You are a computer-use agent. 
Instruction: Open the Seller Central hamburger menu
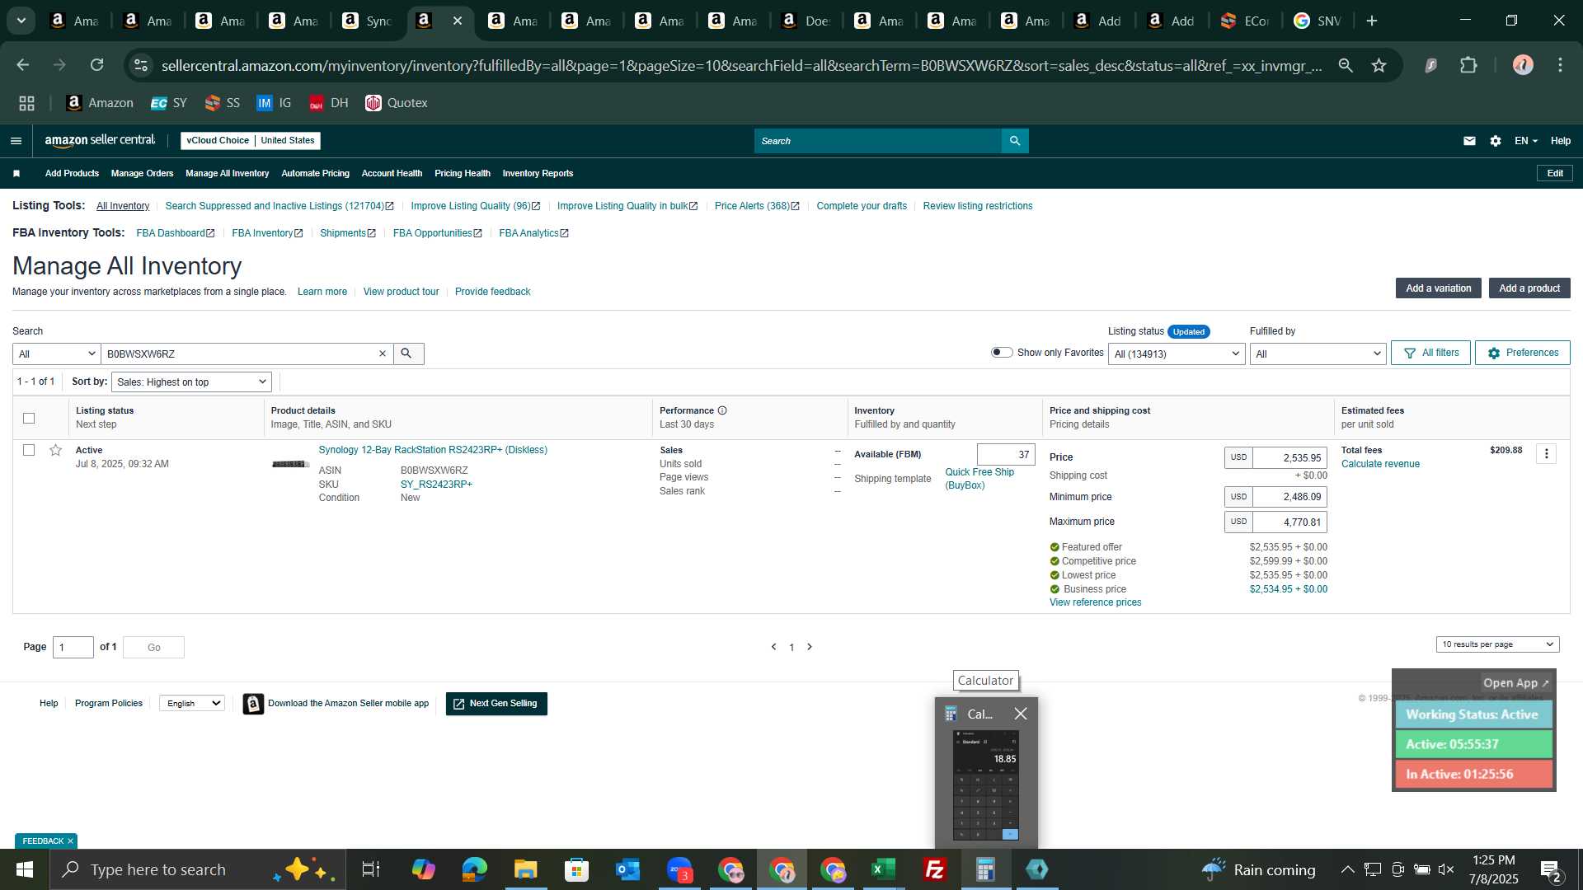click(x=16, y=141)
